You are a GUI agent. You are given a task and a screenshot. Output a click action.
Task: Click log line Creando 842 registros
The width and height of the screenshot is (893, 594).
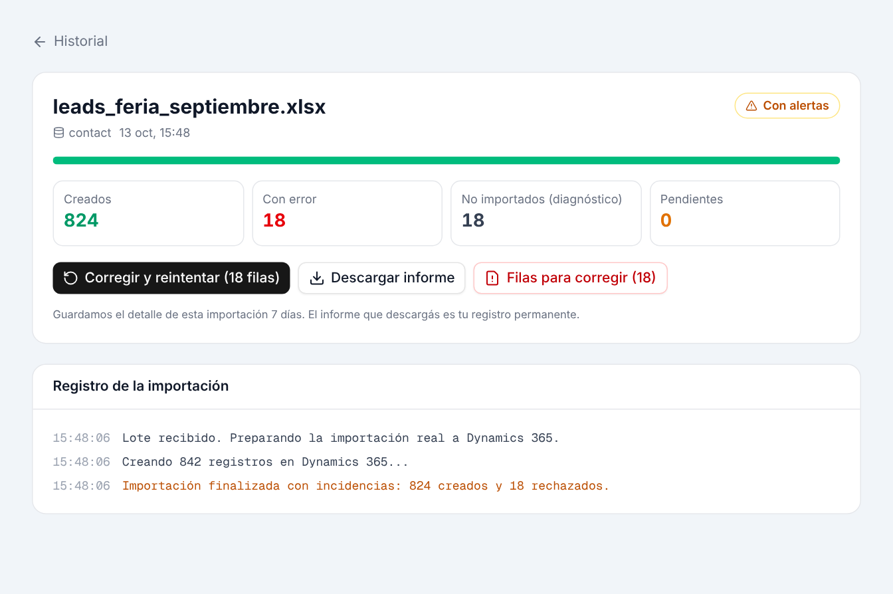click(x=265, y=462)
